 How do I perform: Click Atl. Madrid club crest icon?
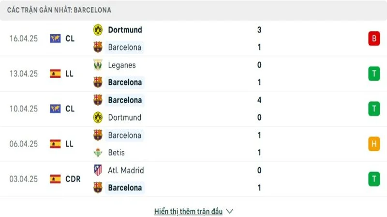[x=98, y=170]
